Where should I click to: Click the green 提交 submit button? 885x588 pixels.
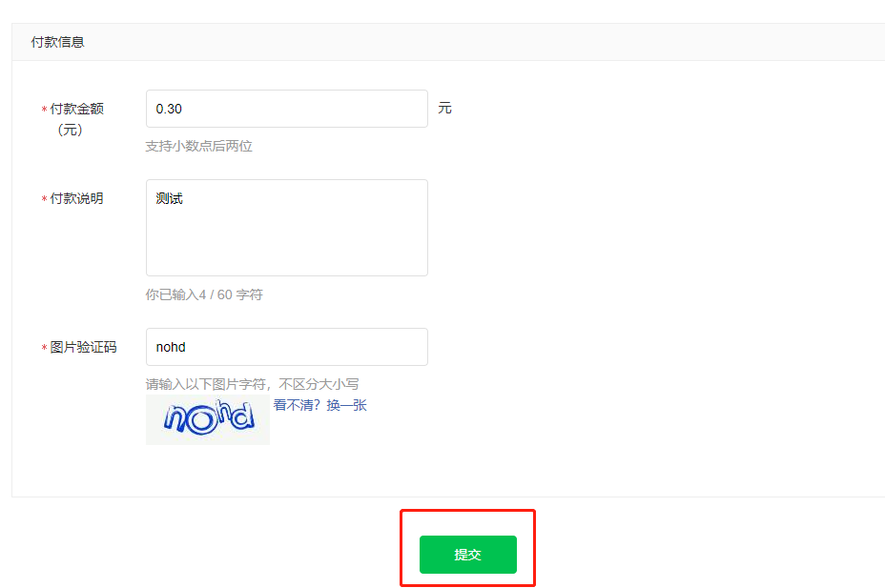point(468,555)
